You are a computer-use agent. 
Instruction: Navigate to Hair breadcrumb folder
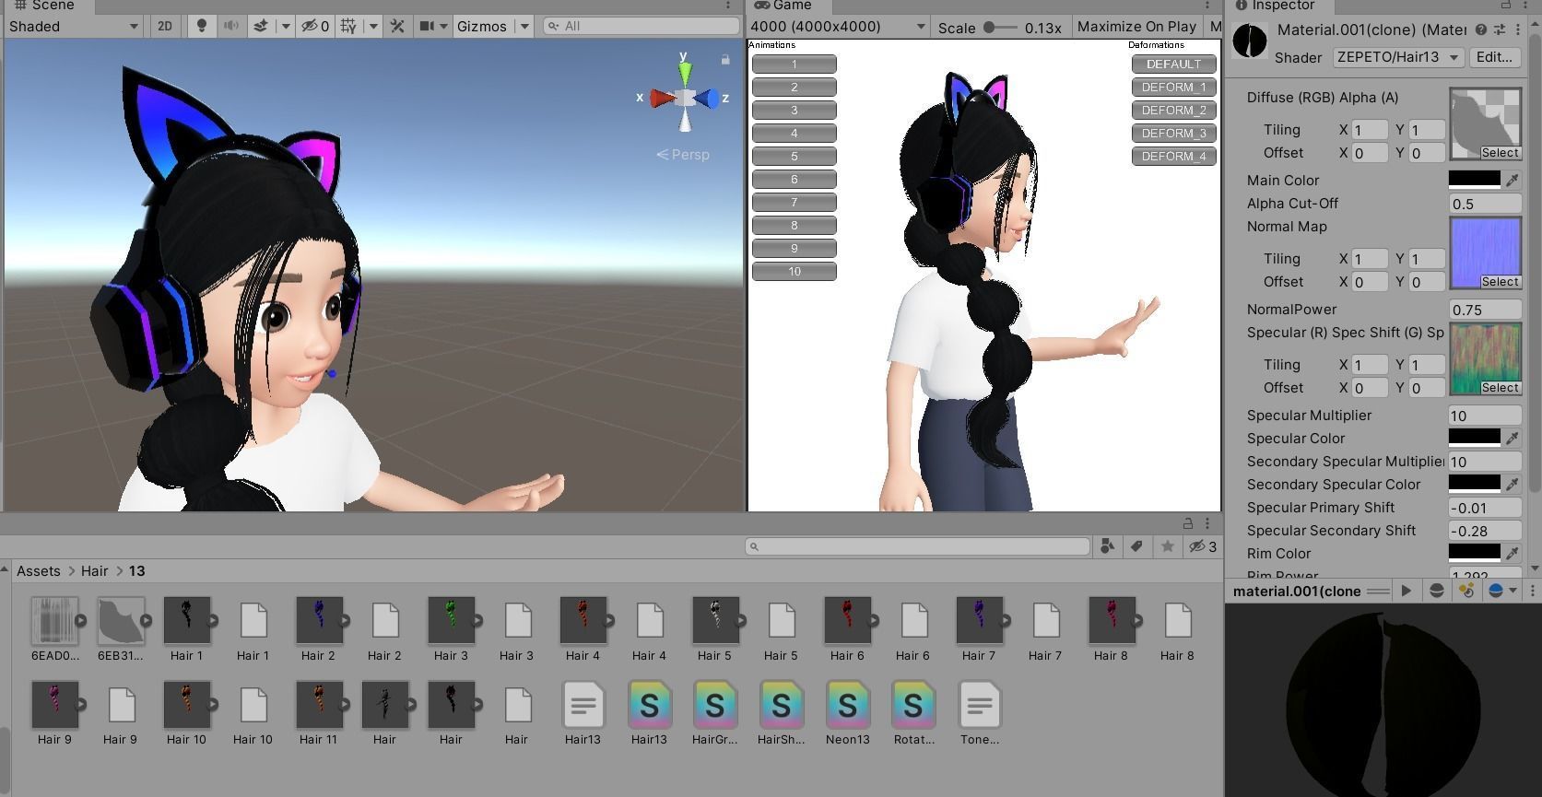(94, 571)
